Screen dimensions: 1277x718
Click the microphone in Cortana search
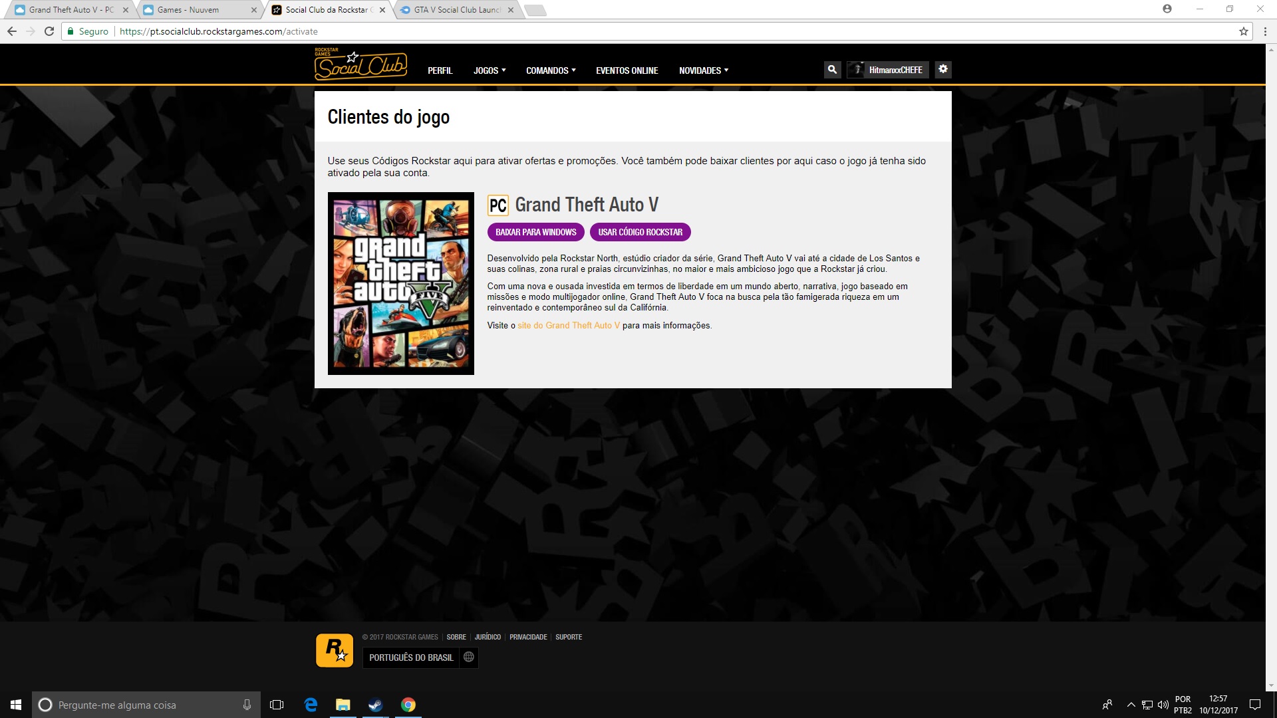(x=247, y=705)
